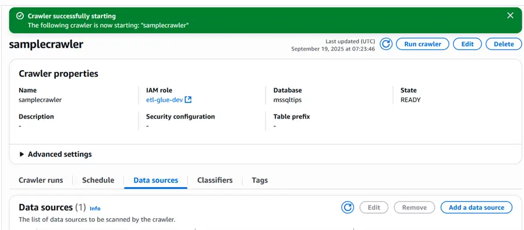524x230 pixels.
Task: Switch to the Crawler runs tab
Action: coord(41,180)
